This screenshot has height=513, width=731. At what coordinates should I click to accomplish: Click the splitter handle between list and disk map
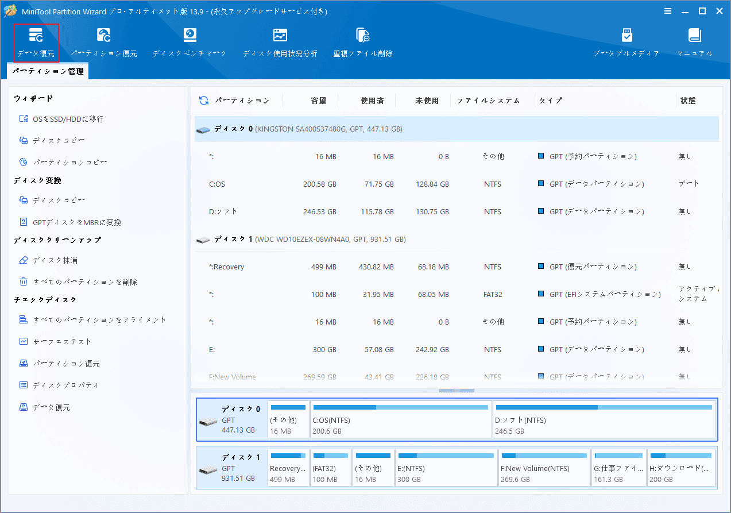(x=457, y=391)
